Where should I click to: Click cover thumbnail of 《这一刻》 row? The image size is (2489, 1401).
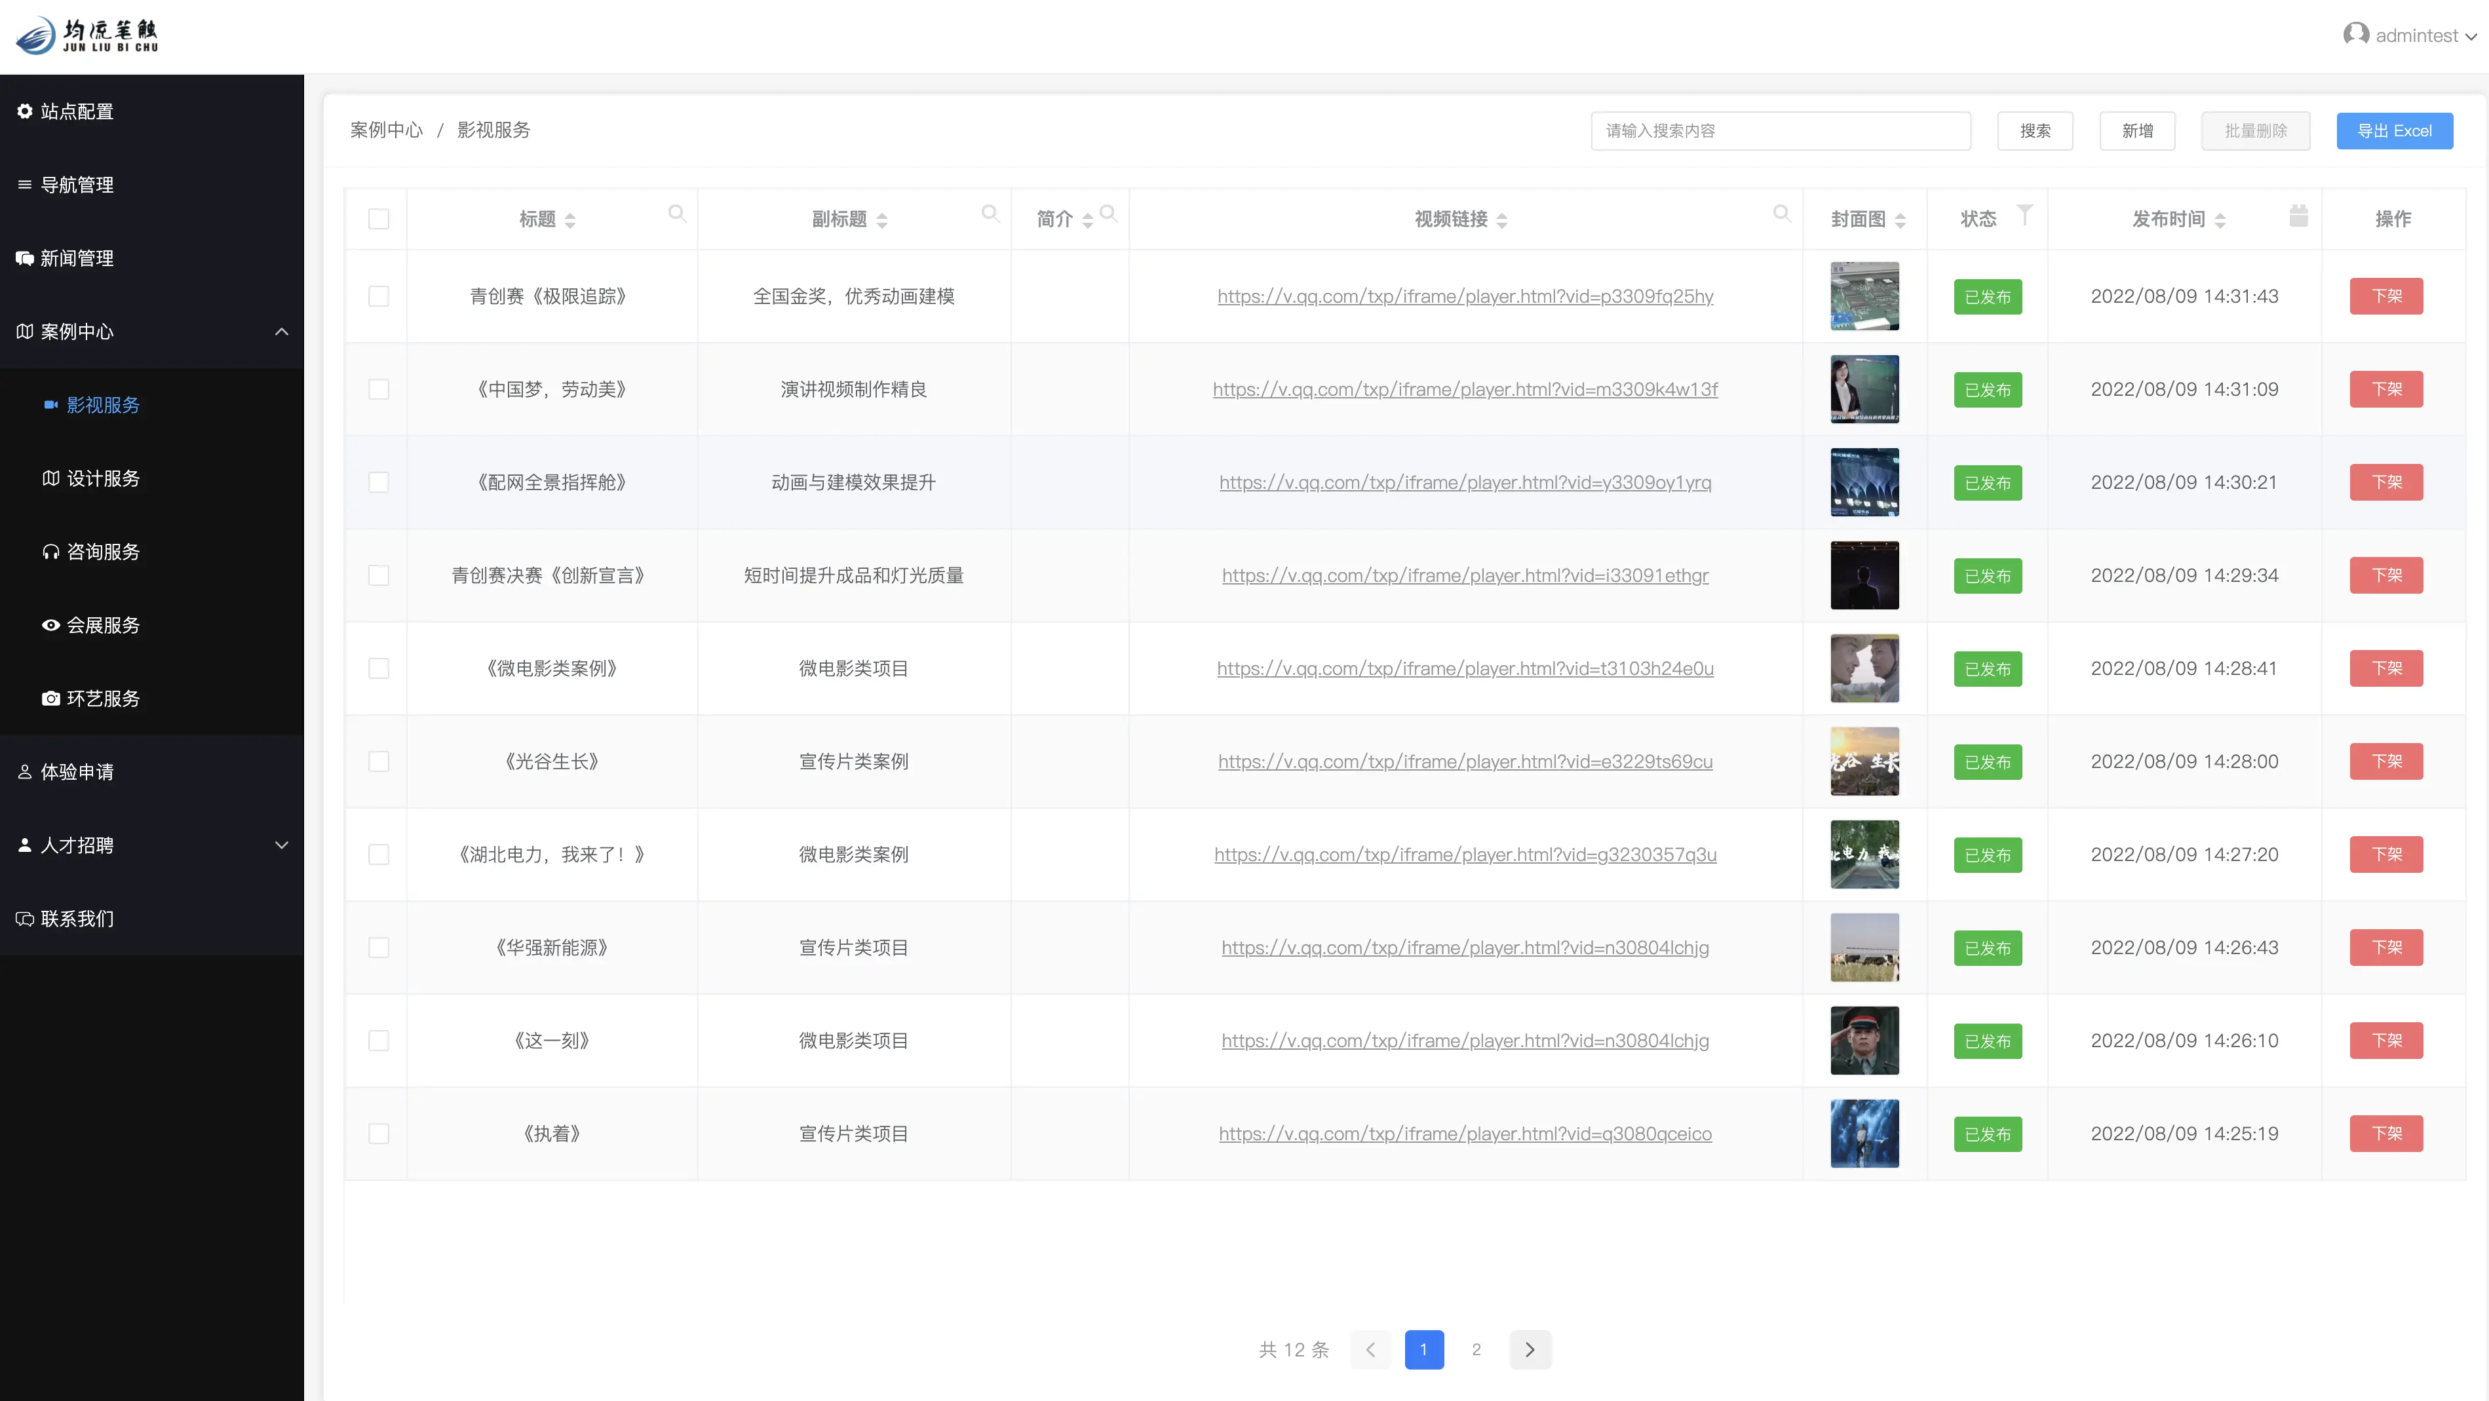[x=1864, y=1041]
